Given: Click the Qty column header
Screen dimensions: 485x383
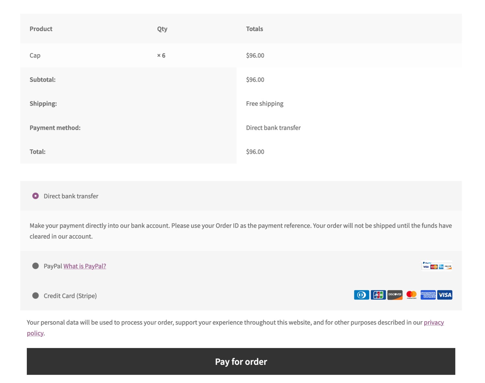Looking at the screenshot, I should (x=162, y=28).
